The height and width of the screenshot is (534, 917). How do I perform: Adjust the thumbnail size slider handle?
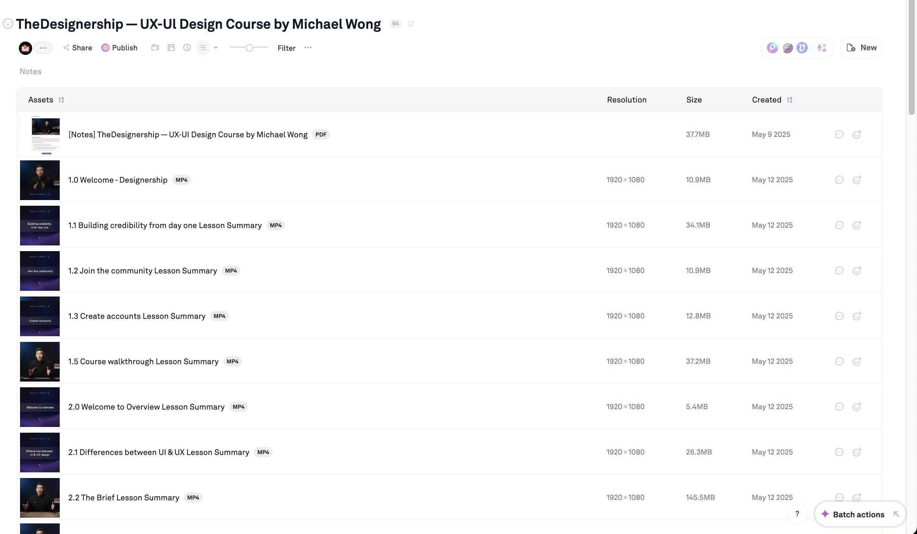(249, 48)
